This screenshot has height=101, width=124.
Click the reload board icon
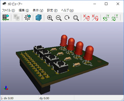[x=6, y=18]
